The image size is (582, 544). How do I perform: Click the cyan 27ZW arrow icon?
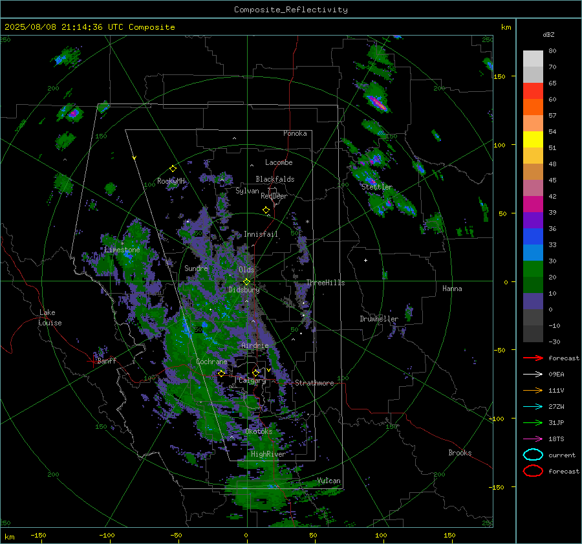click(x=533, y=406)
